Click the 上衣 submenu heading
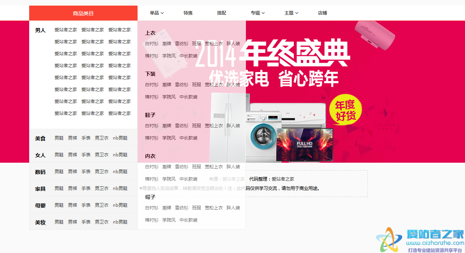The image size is (465, 253). coord(150,33)
